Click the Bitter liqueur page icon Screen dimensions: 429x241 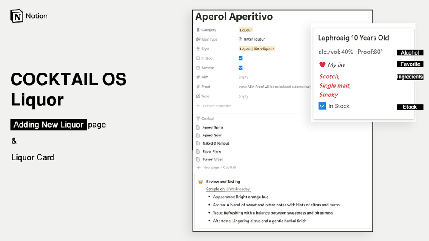(x=240, y=39)
